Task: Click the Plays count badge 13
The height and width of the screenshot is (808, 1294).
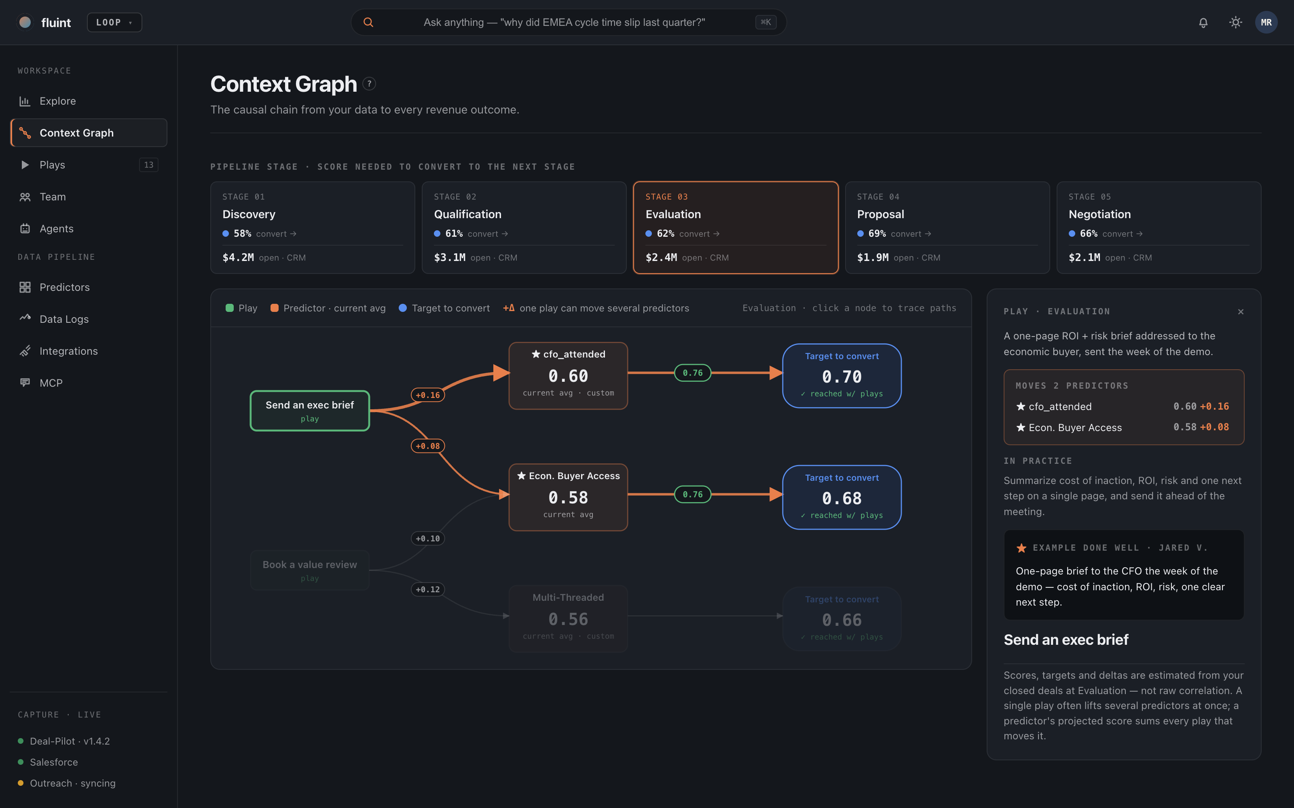Action: pos(149,164)
